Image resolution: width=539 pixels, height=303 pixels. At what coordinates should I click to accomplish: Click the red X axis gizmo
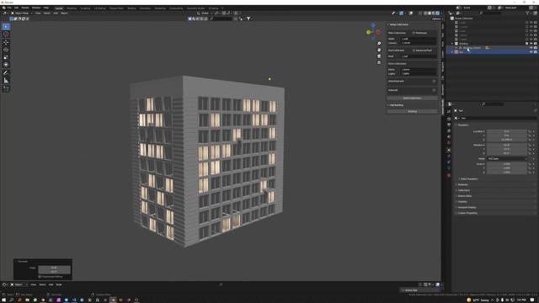(x=378, y=32)
